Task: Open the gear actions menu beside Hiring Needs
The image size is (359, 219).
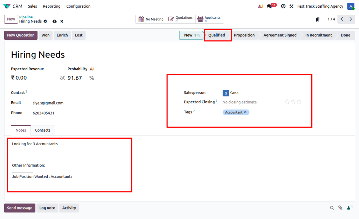Action: (45, 21)
